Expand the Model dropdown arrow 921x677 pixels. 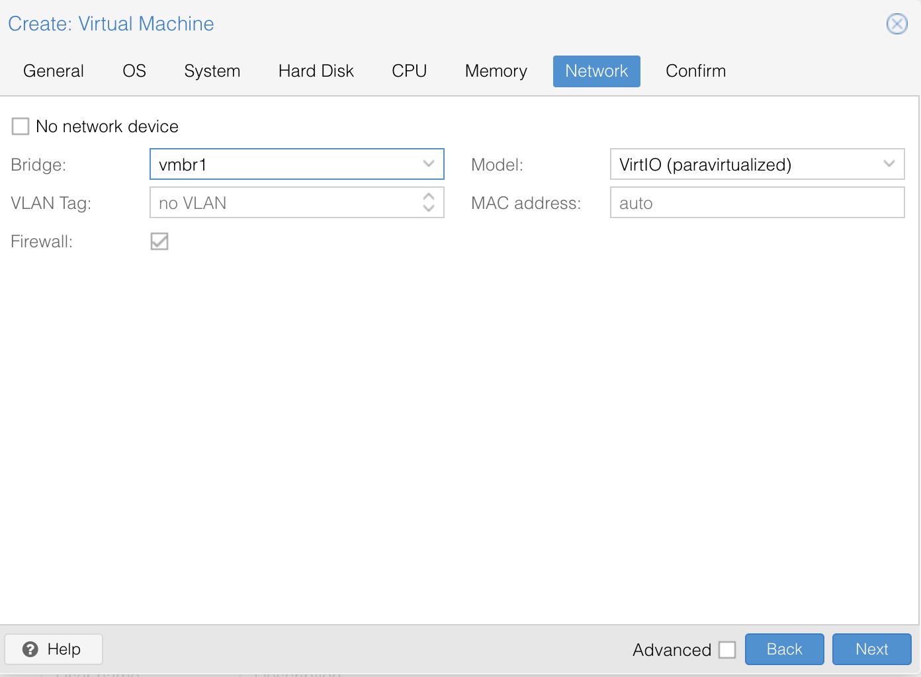click(889, 164)
